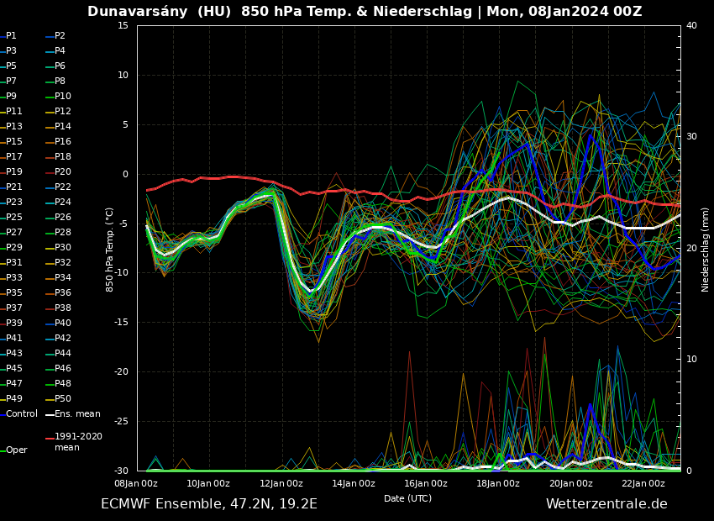714x521 pixels.
Task: Select the 08Jan 00z date tick
Action: pos(136,483)
